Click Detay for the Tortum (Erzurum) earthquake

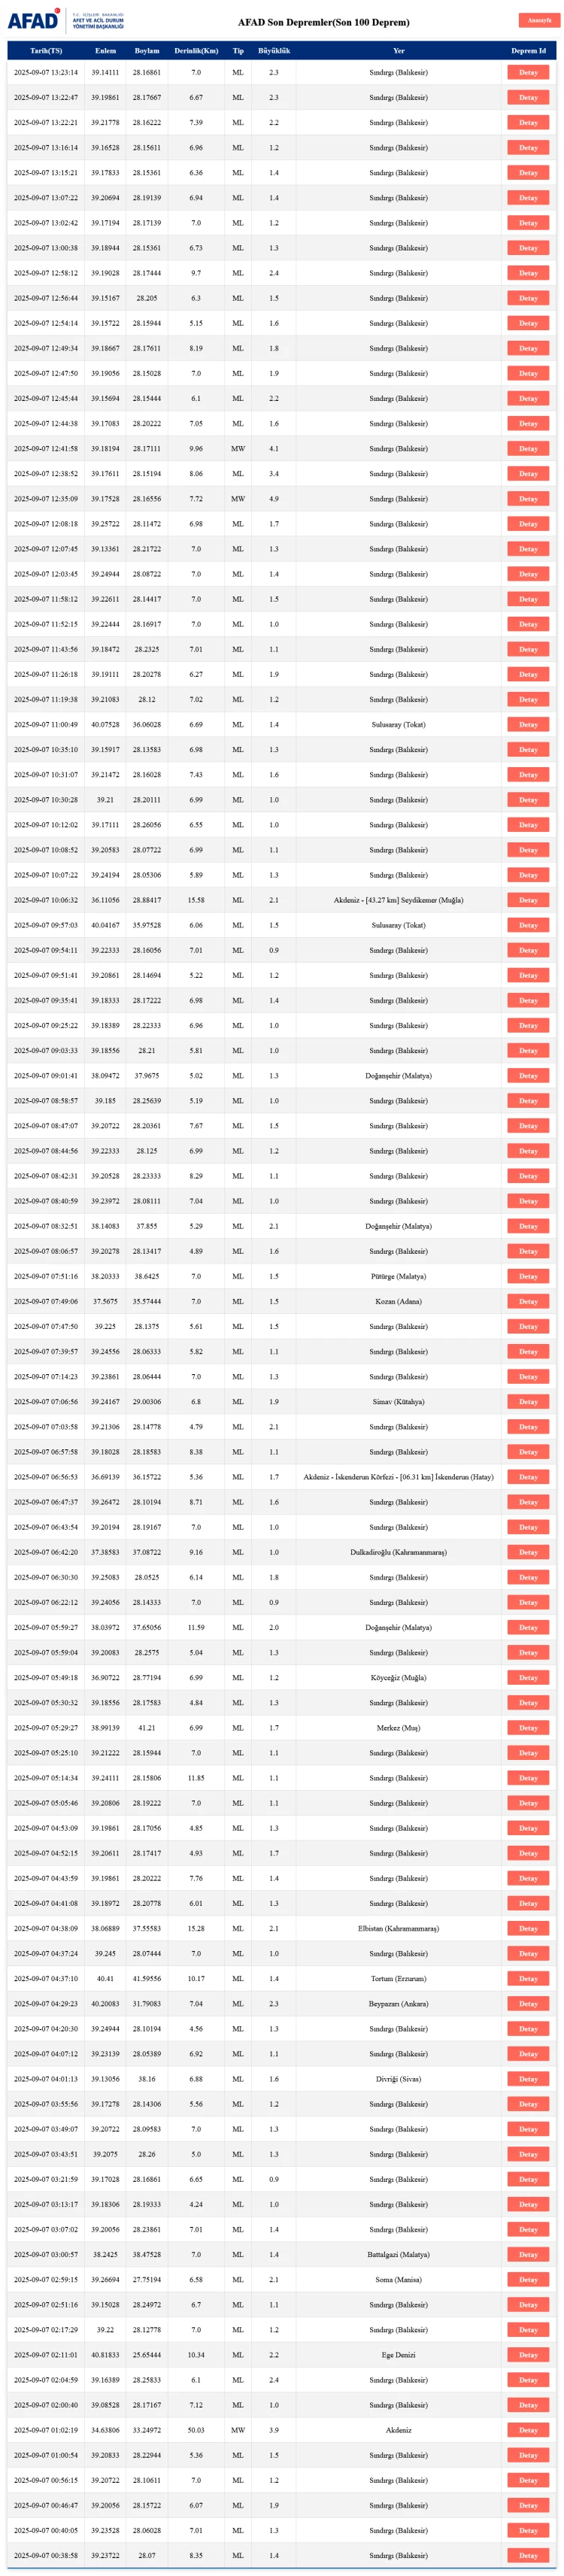point(527,1979)
